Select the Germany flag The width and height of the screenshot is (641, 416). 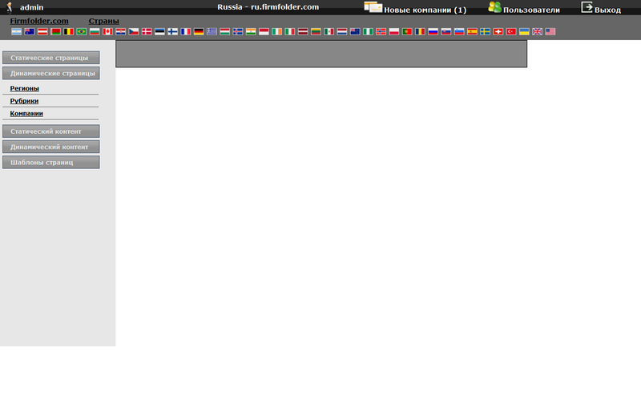point(199,31)
